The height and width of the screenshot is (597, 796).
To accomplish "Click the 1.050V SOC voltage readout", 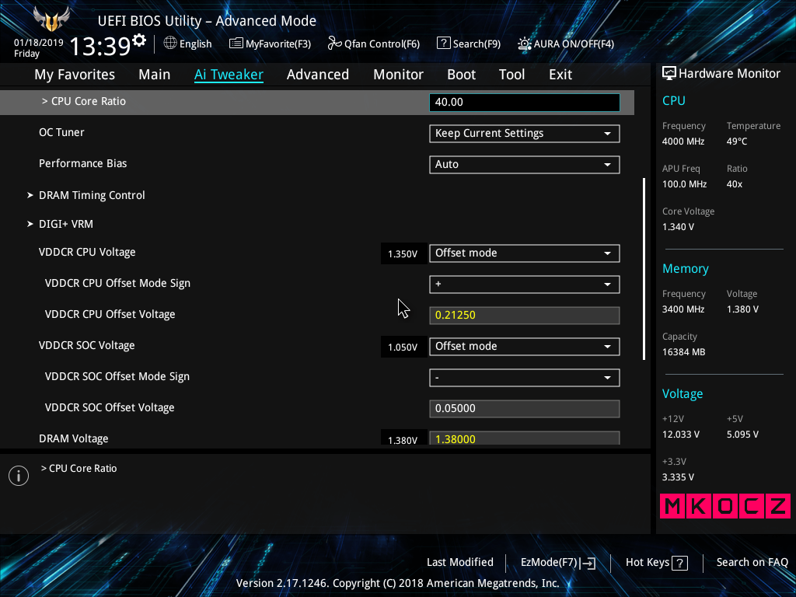I will pyautogui.click(x=403, y=347).
